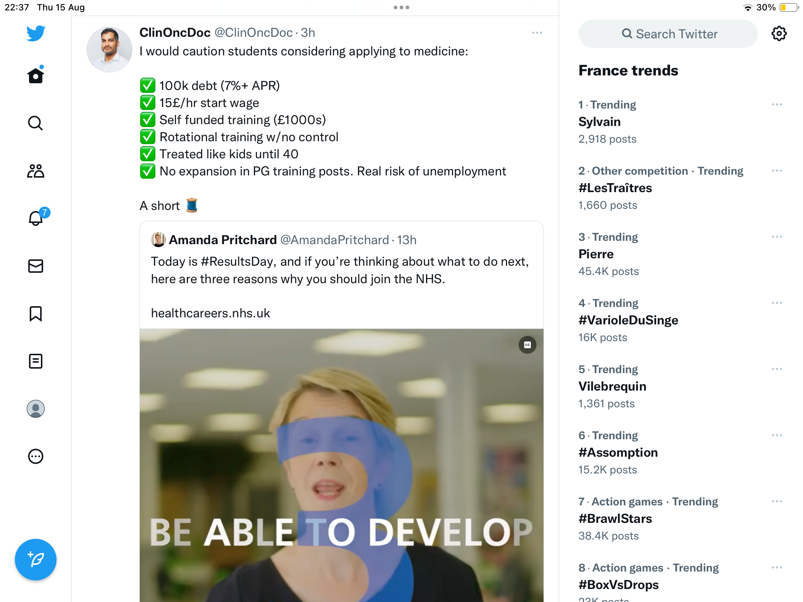Open ClinOncDoc display name link

pos(175,33)
